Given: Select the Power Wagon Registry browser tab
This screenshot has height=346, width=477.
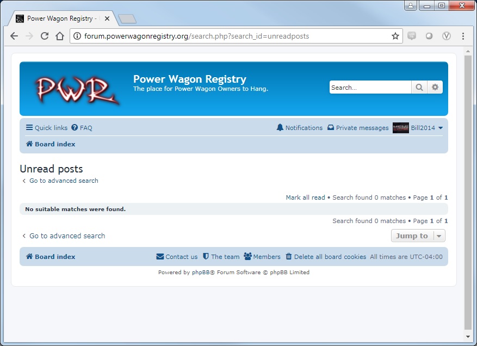Looking at the screenshot, I should pyautogui.click(x=63, y=18).
